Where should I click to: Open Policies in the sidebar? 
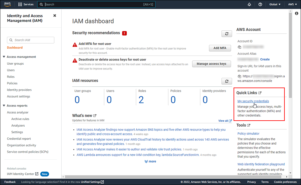tap(12, 83)
